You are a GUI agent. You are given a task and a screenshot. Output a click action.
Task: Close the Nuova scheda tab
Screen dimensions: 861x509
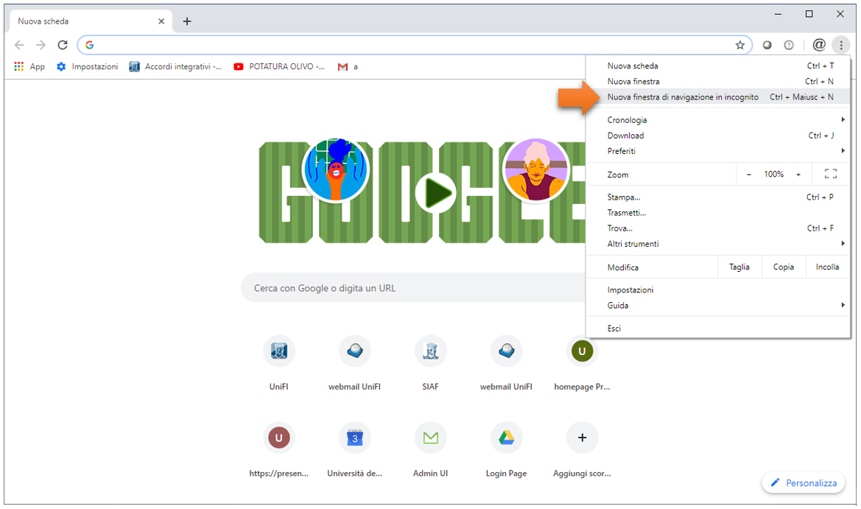(161, 21)
